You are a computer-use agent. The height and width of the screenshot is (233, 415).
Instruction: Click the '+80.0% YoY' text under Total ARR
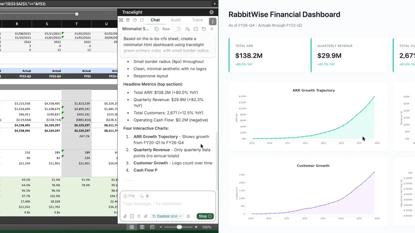[x=244, y=64]
